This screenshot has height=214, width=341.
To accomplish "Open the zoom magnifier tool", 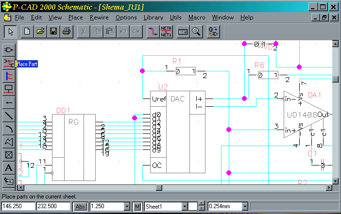I will (x=196, y=32).
